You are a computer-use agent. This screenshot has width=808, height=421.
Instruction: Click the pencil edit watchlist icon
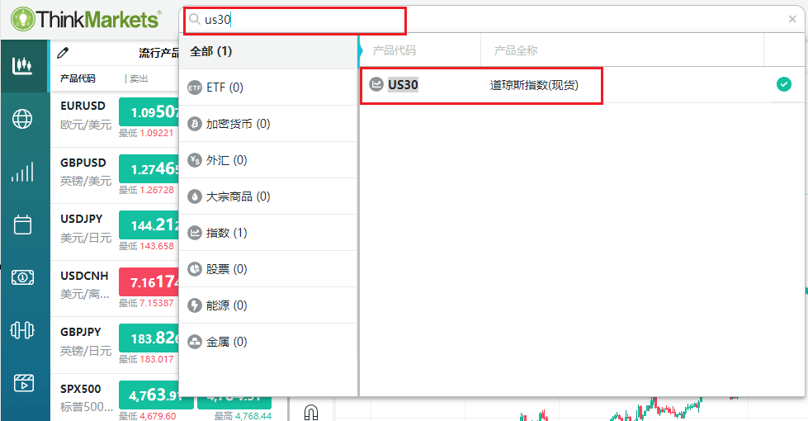click(x=63, y=53)
